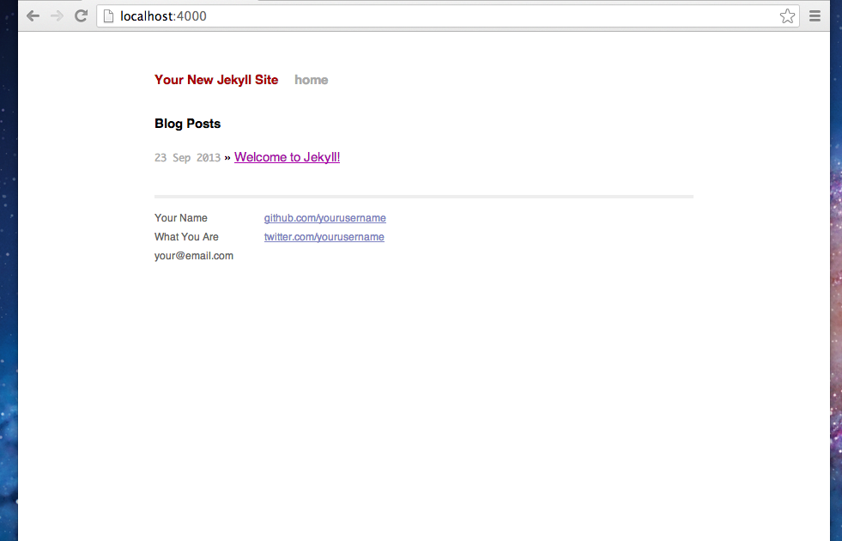Click the forward navigation arrow
Image resolution: width=842 pixels, height=541 pixels.
click(57, 16)
